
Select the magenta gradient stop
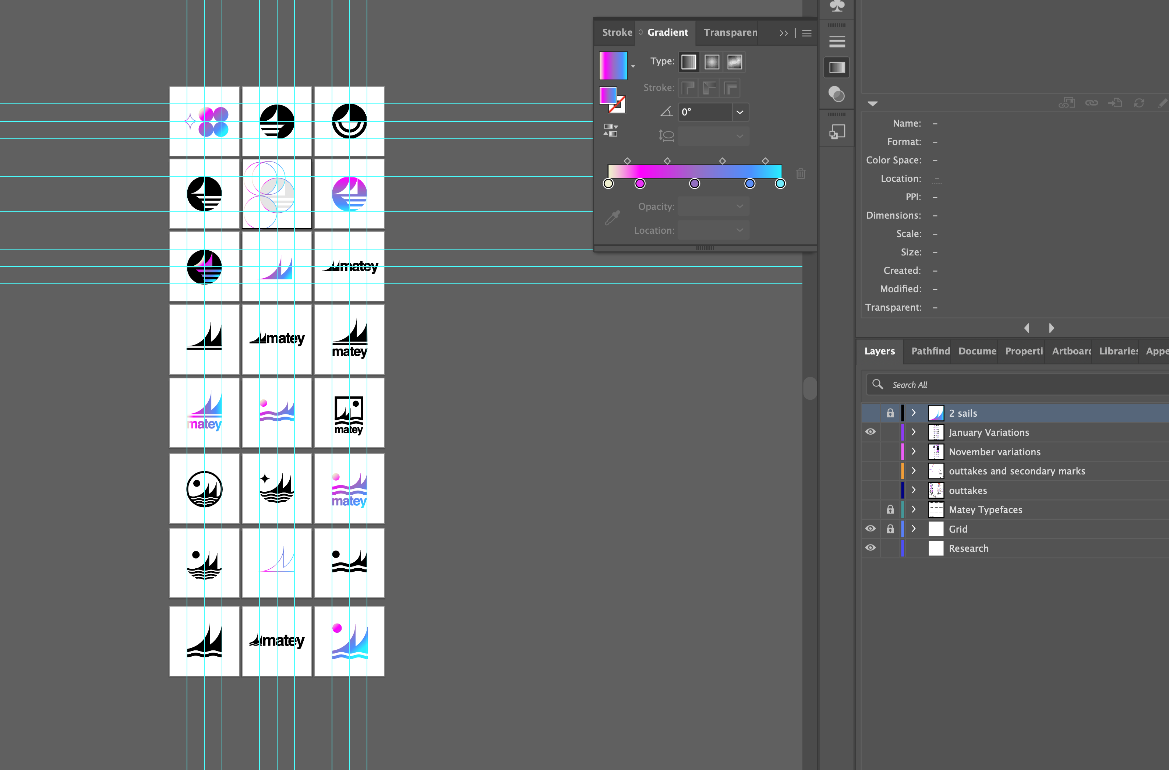point(639,184)
